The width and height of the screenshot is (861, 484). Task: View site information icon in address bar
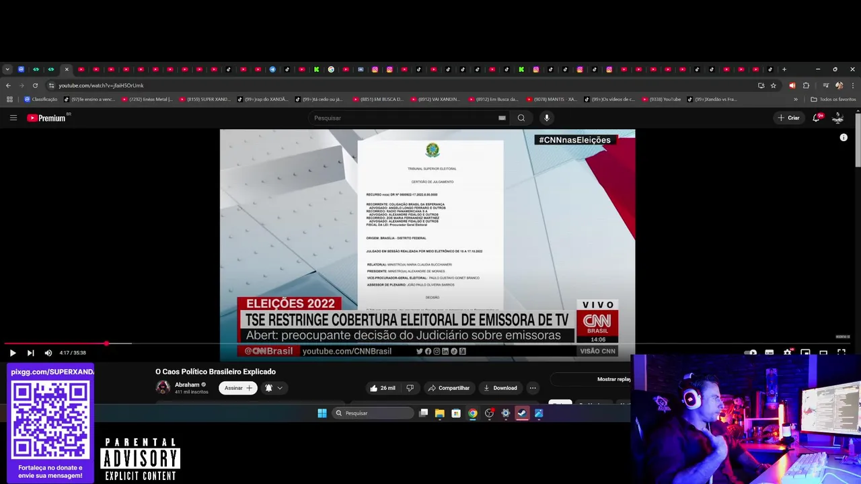coord(51,85)
